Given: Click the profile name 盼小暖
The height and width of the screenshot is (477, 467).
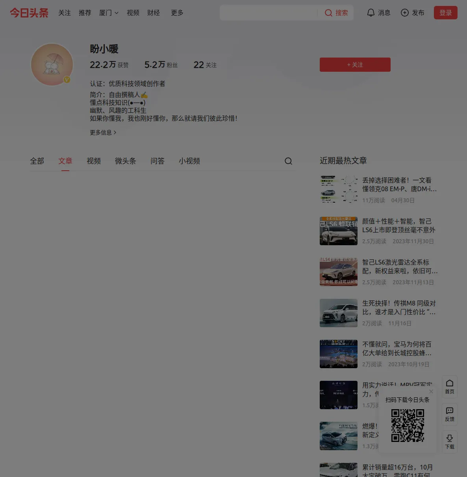Looking at the screenshot, I should click(104, 49).
